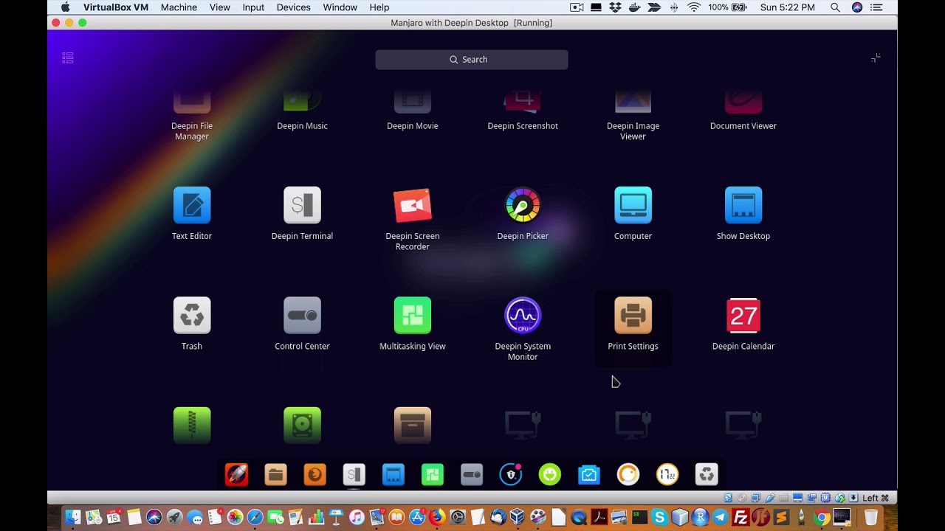
Task: Open Deepin Calendar app
Action: [743, 316]
